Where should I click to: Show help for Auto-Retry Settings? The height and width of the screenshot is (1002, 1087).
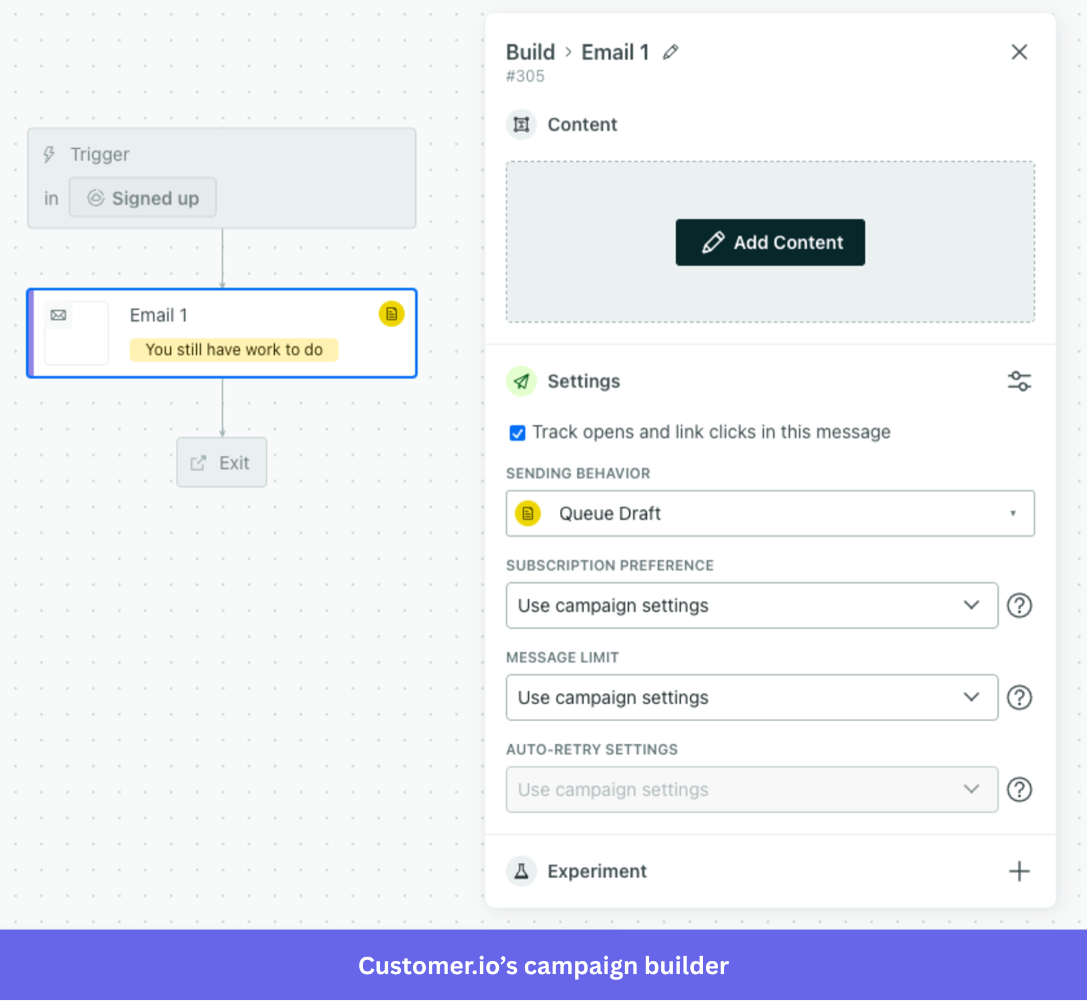pyautogui.click(x=1019, y=789)
